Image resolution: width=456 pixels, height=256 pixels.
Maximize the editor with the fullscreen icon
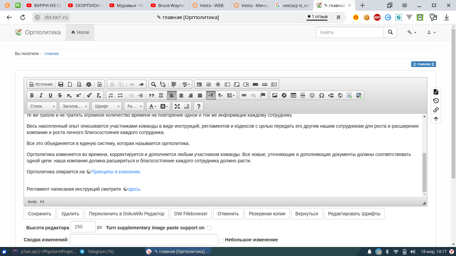(177, 106)
